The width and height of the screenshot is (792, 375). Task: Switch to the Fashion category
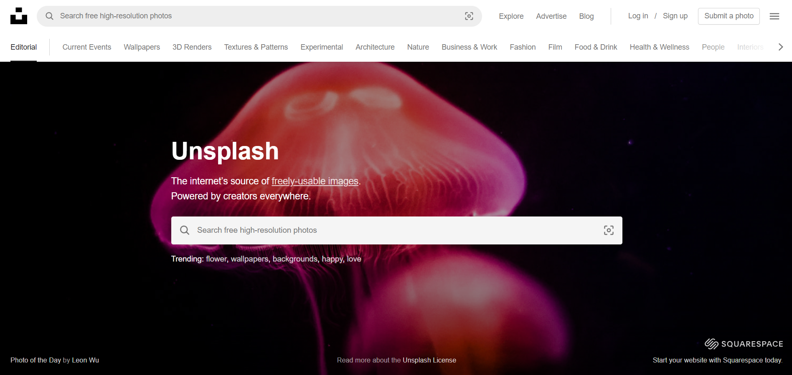click(x=523, y=47)
